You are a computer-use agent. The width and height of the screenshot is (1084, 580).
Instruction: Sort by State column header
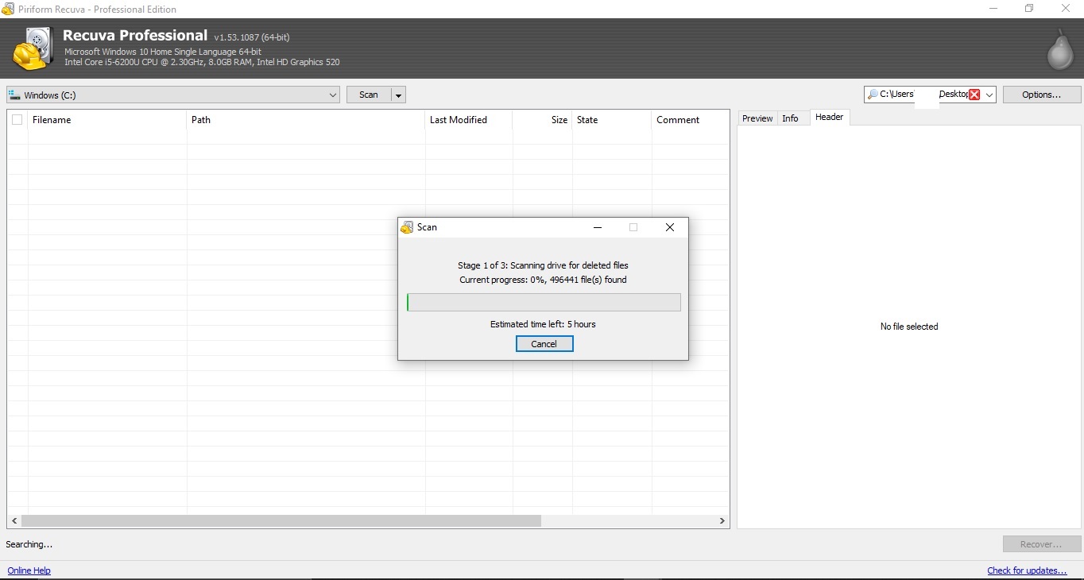(x=612, y=120)
